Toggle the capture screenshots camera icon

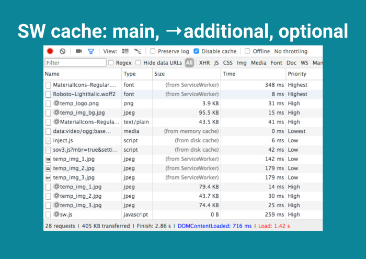tap(79, 51)
